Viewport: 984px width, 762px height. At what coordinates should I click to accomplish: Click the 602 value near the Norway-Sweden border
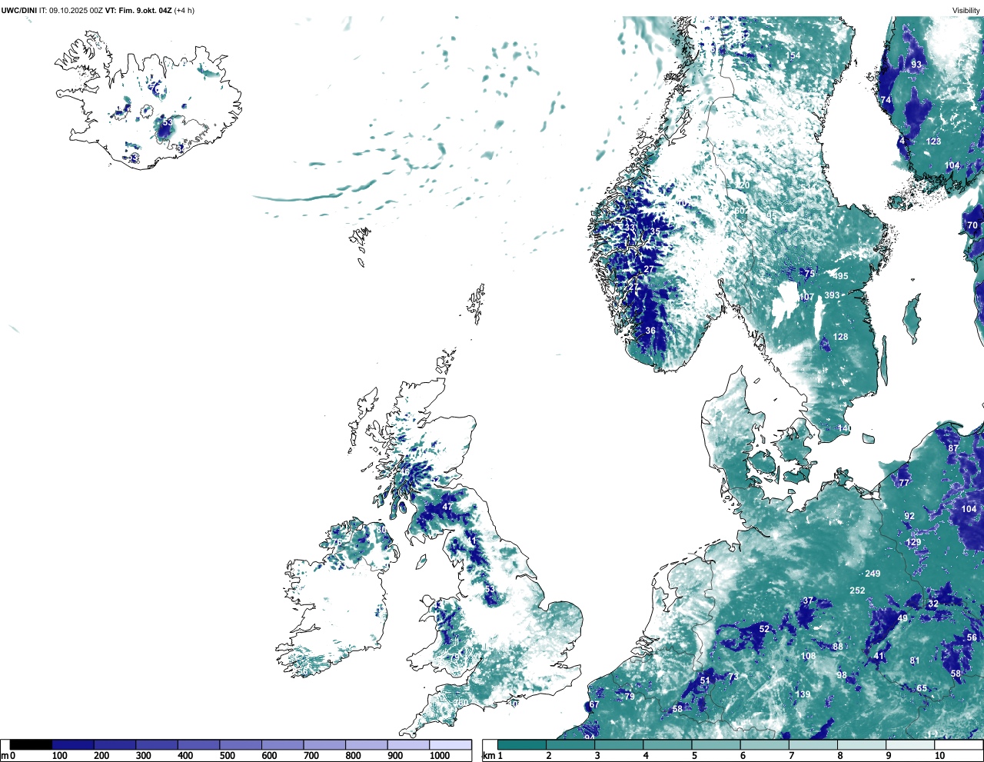click(741, 211)
